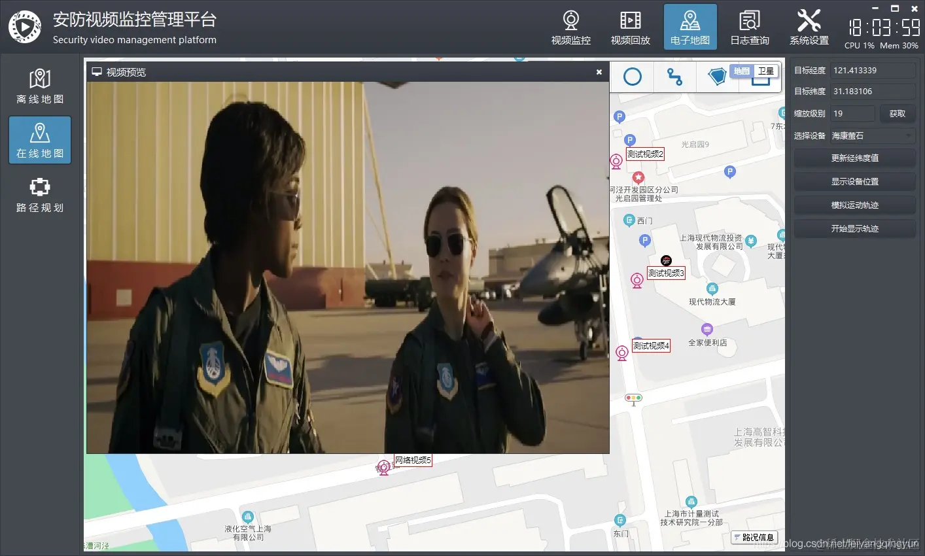Open the 系统设置 system settings module

[x=809, y=27]
